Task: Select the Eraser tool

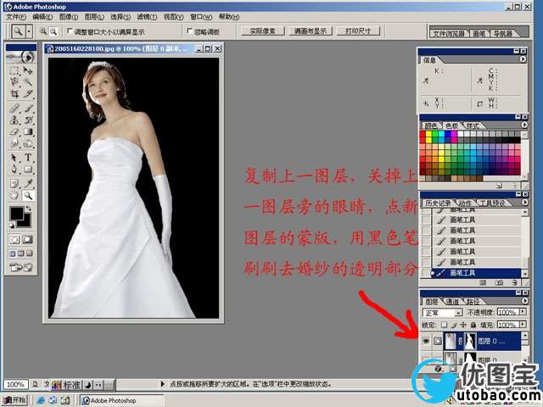Action: 14,132
